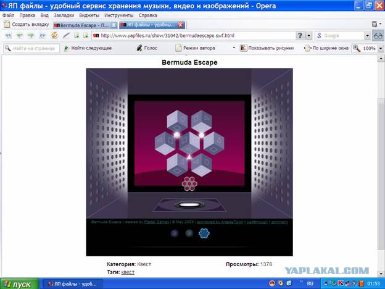Screen dimensions: 385x289
Task: Open the zoom 100% dropdown arrow
Action: click(x=381, y=48)
